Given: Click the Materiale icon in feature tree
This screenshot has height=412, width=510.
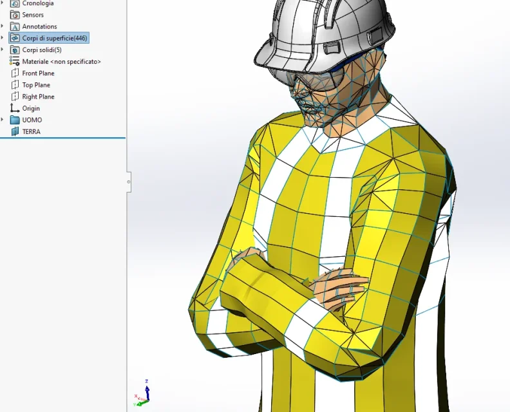Looking at the screenshot, I should (x=15, y=61).
